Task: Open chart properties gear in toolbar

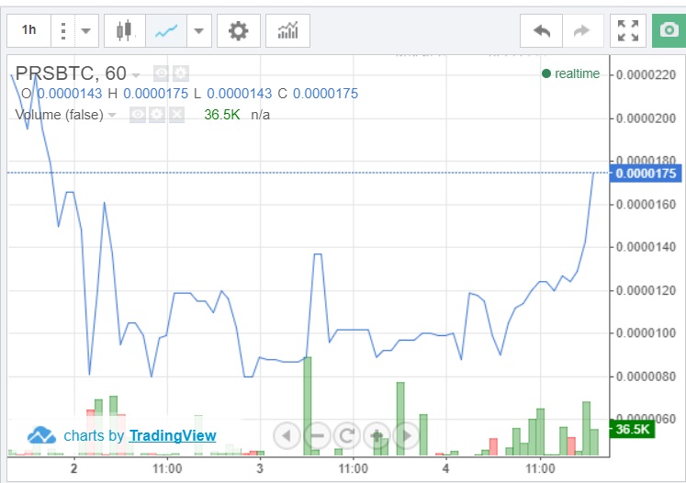Action: click(238, 30)
